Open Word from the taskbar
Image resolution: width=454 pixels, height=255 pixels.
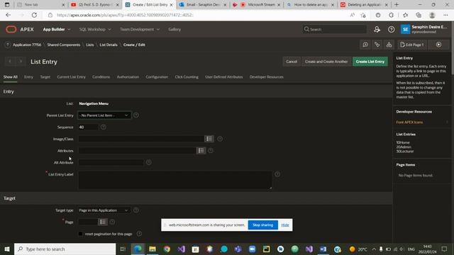click(x=323, y=249)
